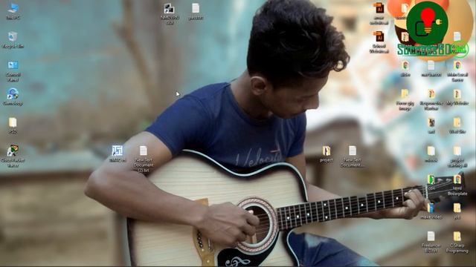The width and height of the screenshot is (476, 267).
Task: Select the topmost Illustrator Ai file
Action: [x=379, y=13]
